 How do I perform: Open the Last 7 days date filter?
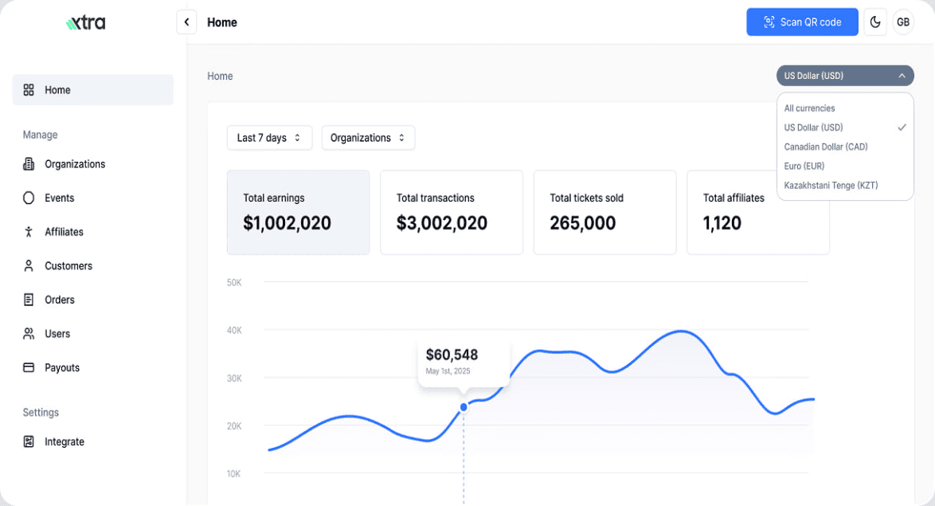[x=269, y=137]
